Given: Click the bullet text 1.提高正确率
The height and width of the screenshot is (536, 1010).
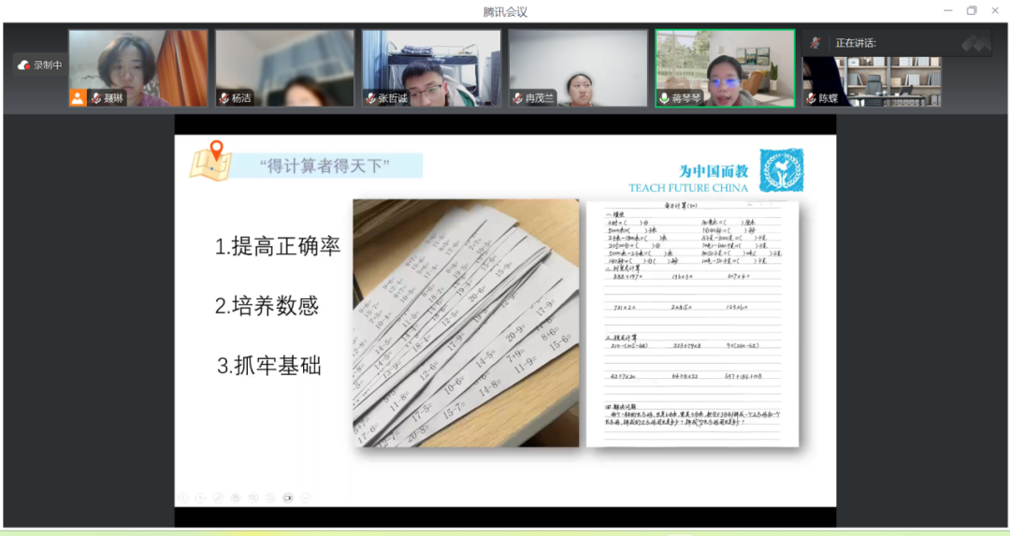Looking at the screenshot, I should pyautogui.click(x=278, y=246).
